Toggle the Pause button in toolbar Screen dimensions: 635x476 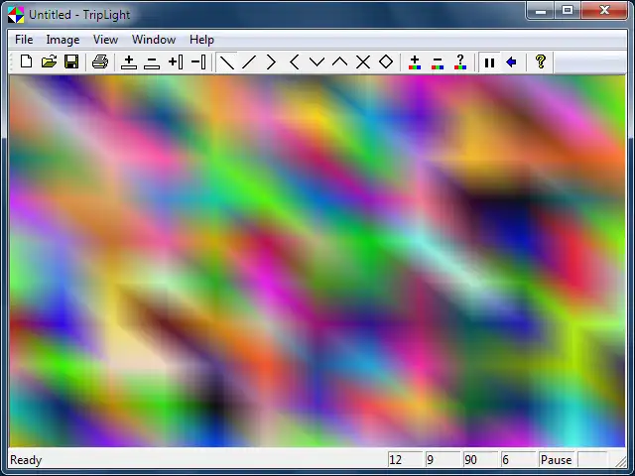tap(489, 62)
